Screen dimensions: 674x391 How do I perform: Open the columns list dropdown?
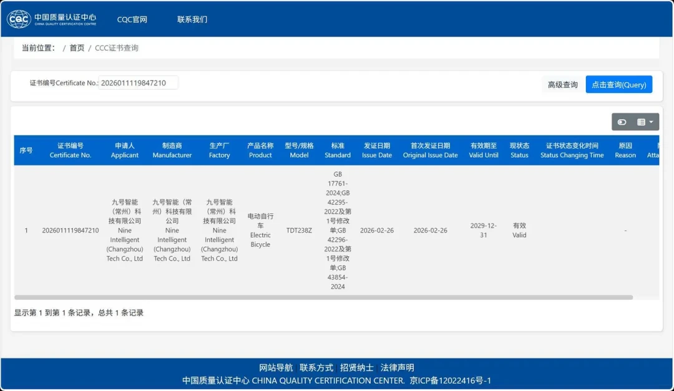tap(645, 122)
